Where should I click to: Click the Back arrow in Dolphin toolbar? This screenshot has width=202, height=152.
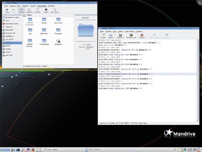pos(7,10)
